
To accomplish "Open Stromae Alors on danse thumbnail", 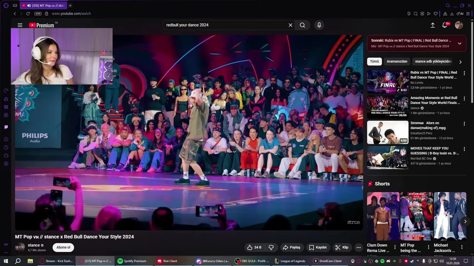I will click(x=388, y=132).
